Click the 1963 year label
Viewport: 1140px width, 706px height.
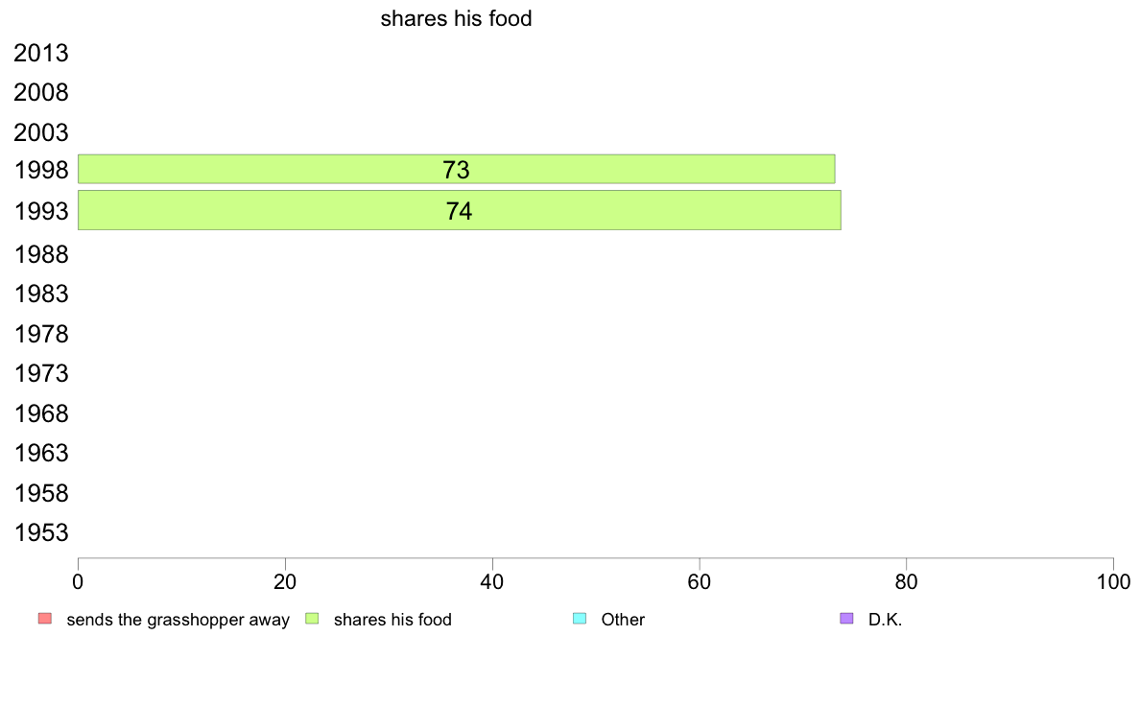[x=40, y=453]
